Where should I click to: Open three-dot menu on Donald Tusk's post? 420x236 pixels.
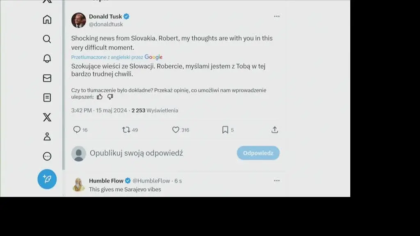click(277, 16)
